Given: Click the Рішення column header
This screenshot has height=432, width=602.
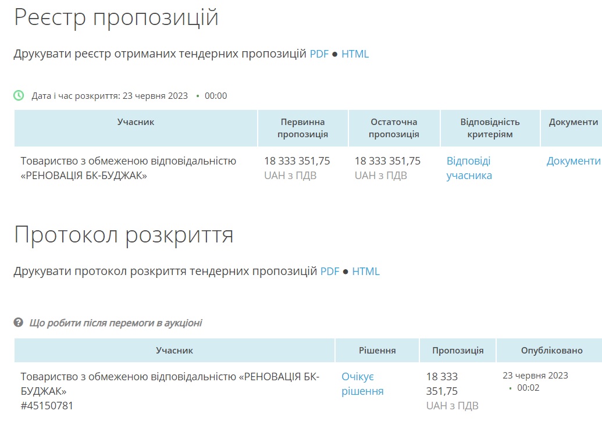Looking at the screenshot, I should (377, 350).
